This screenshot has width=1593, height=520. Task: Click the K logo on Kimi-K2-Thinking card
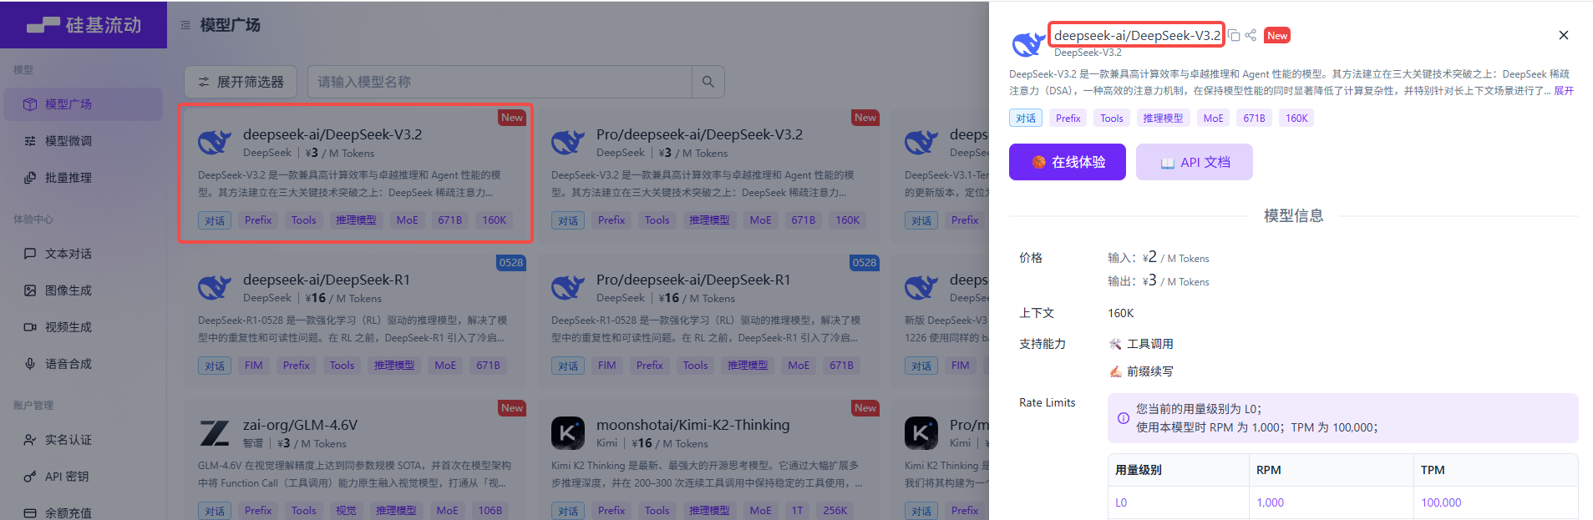568,433
